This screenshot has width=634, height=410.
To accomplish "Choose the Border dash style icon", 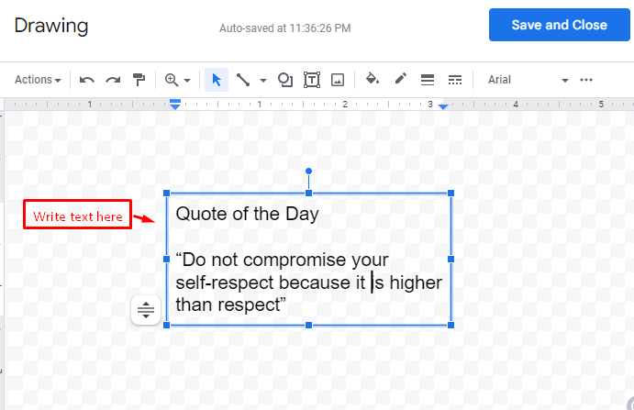I will [455, 80].
